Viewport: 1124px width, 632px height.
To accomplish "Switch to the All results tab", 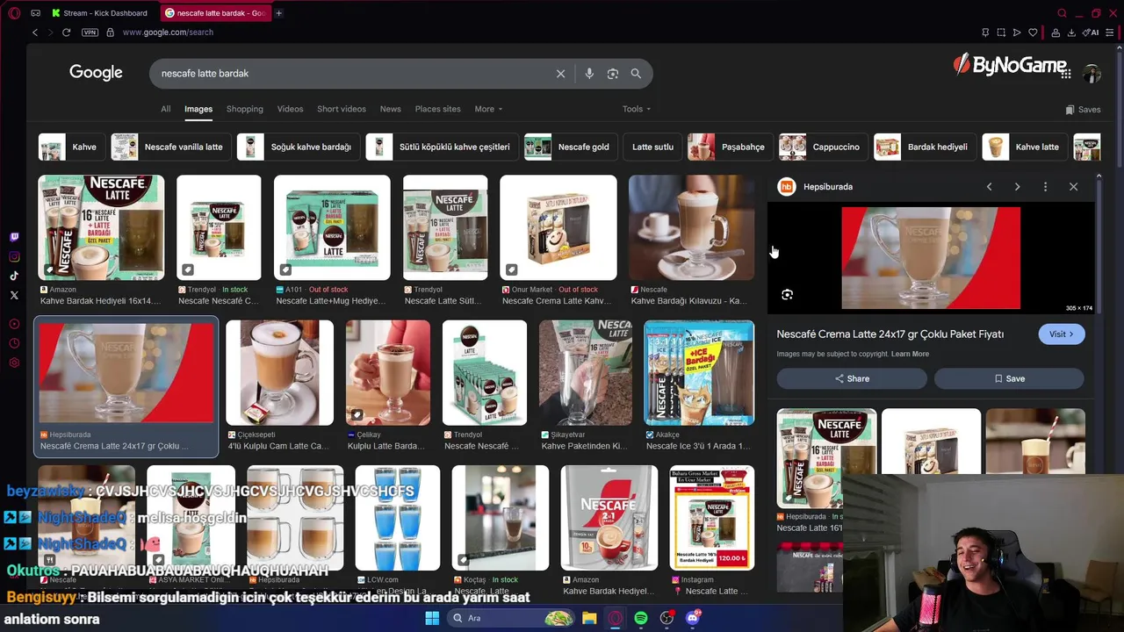I will pyautogui.click(x=165, y=109).
